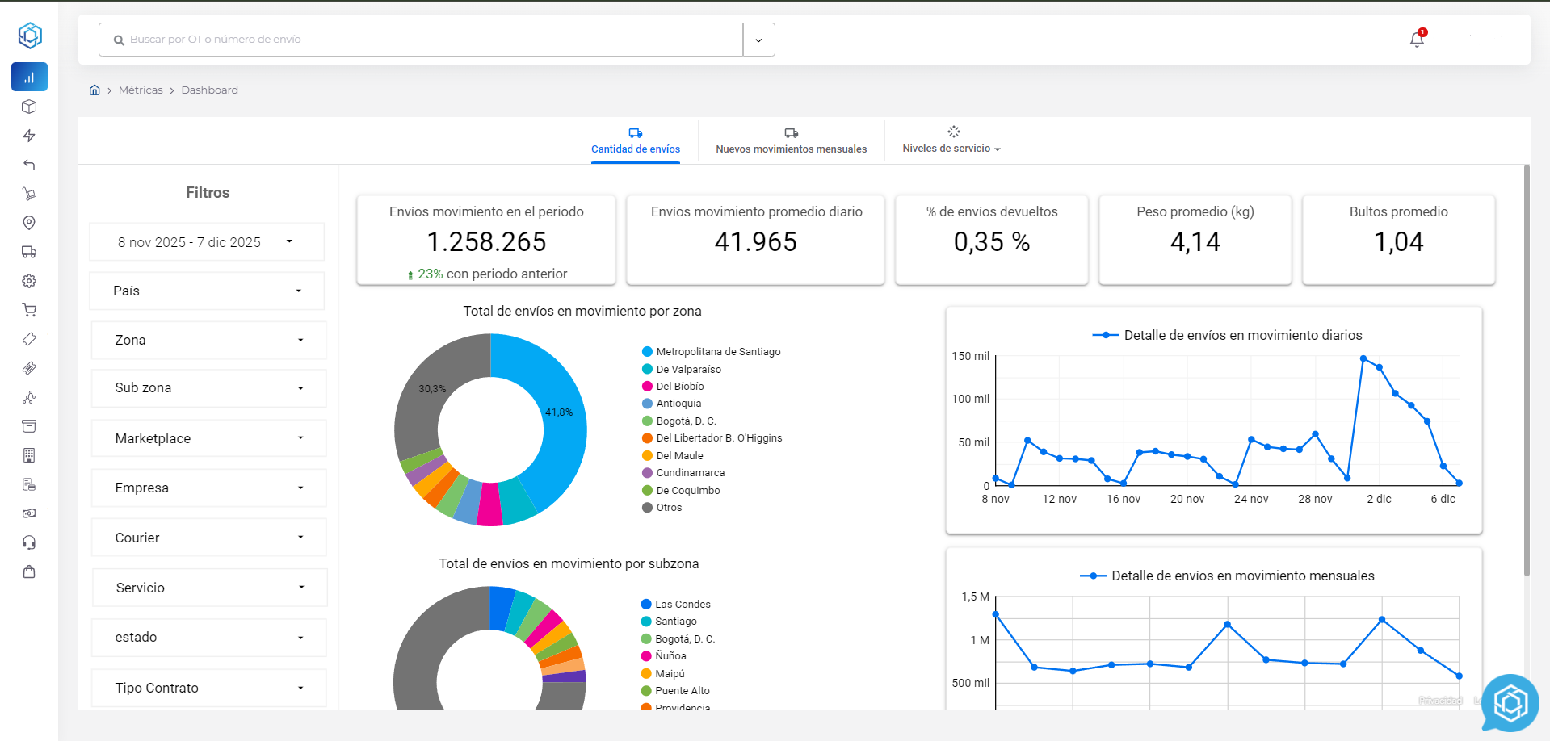The width and height of the screenshot is (1550, 741).
Task: Open the location pin sidebar icon
Action: coord(29,223)
